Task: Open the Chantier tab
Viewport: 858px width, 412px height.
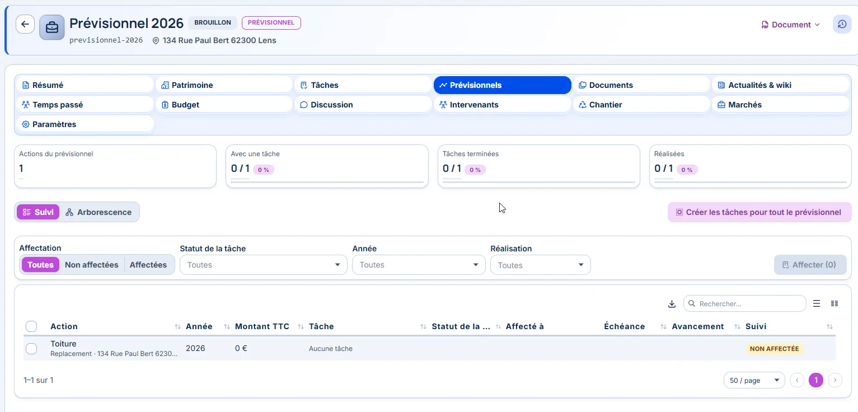Action: click(x=641, y=105)
